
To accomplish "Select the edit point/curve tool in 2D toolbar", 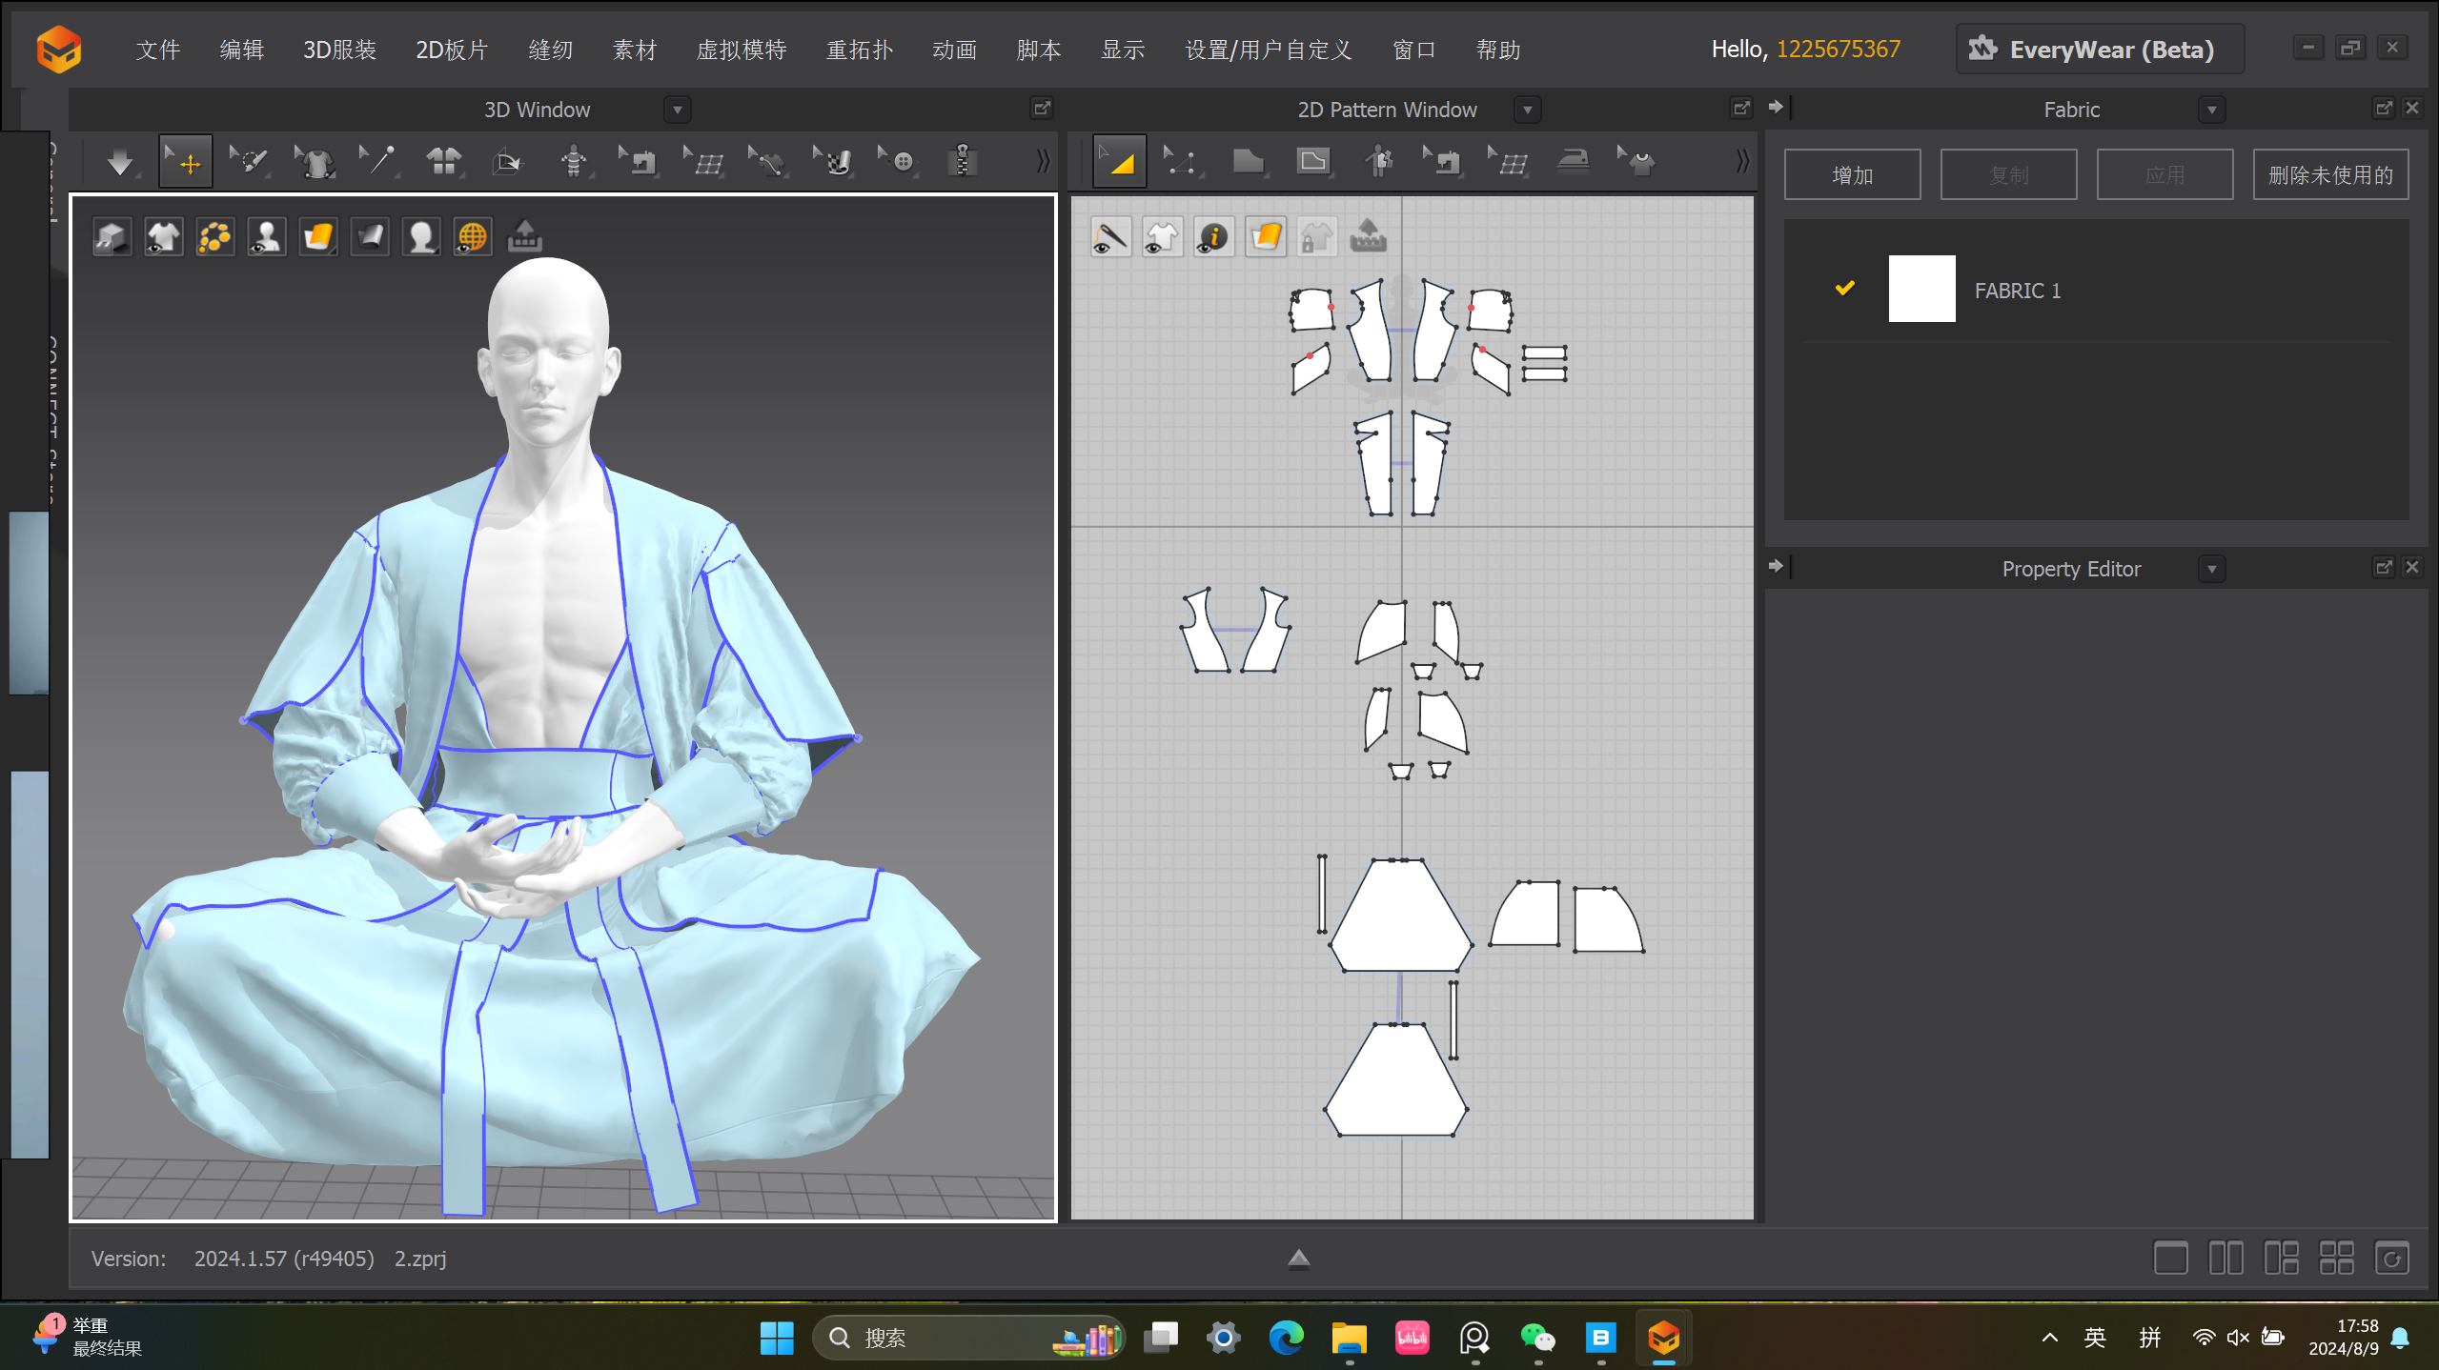I will tap(1180, 162).
